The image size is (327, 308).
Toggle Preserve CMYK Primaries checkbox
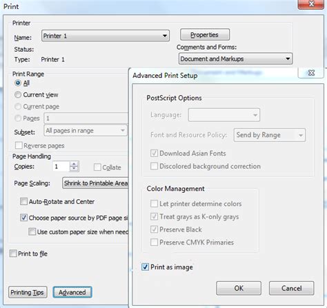(x=154, y=243)
